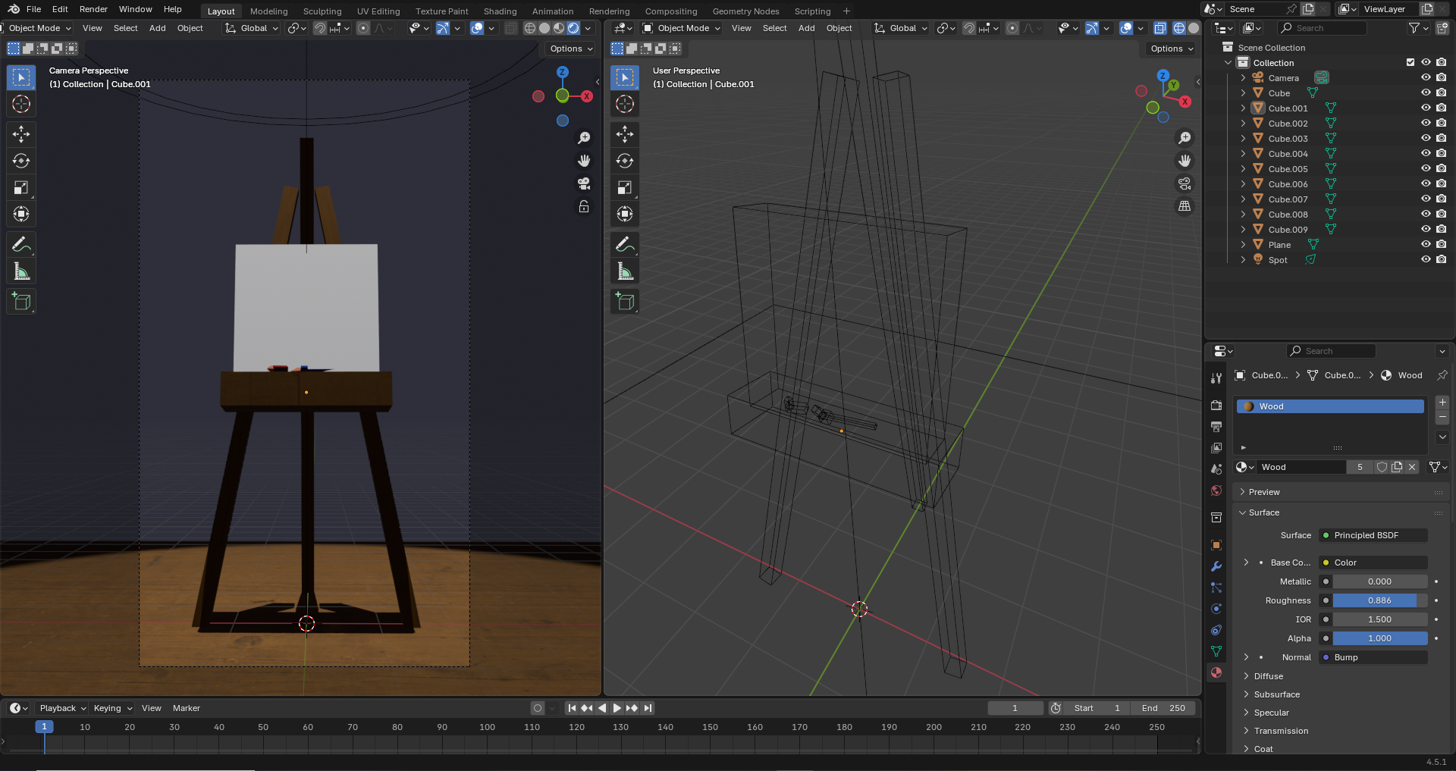Switch perspective/orthographic grid icon in right viewport

(1185, 206)
